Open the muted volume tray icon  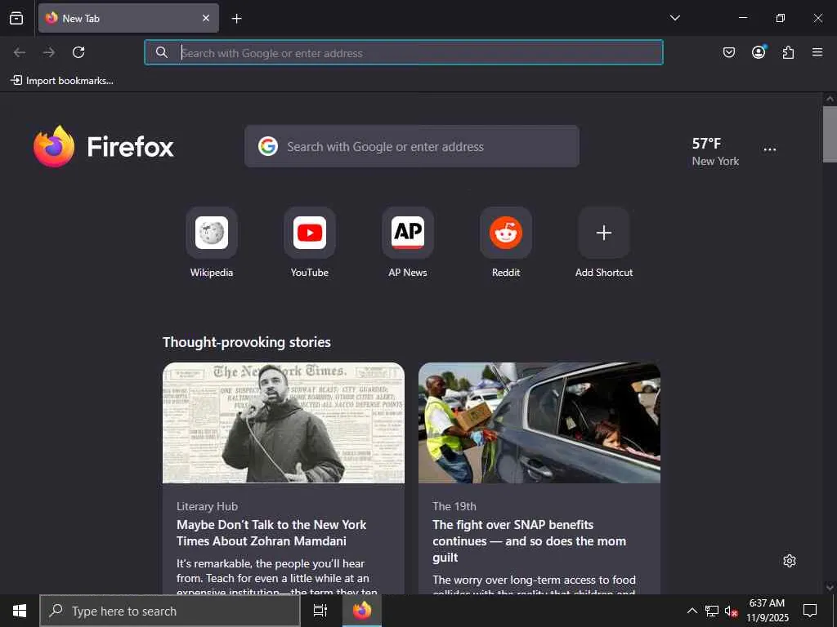(x=731, y=611)
